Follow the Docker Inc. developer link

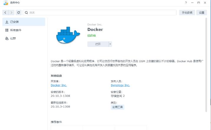[x=59, y=85]
